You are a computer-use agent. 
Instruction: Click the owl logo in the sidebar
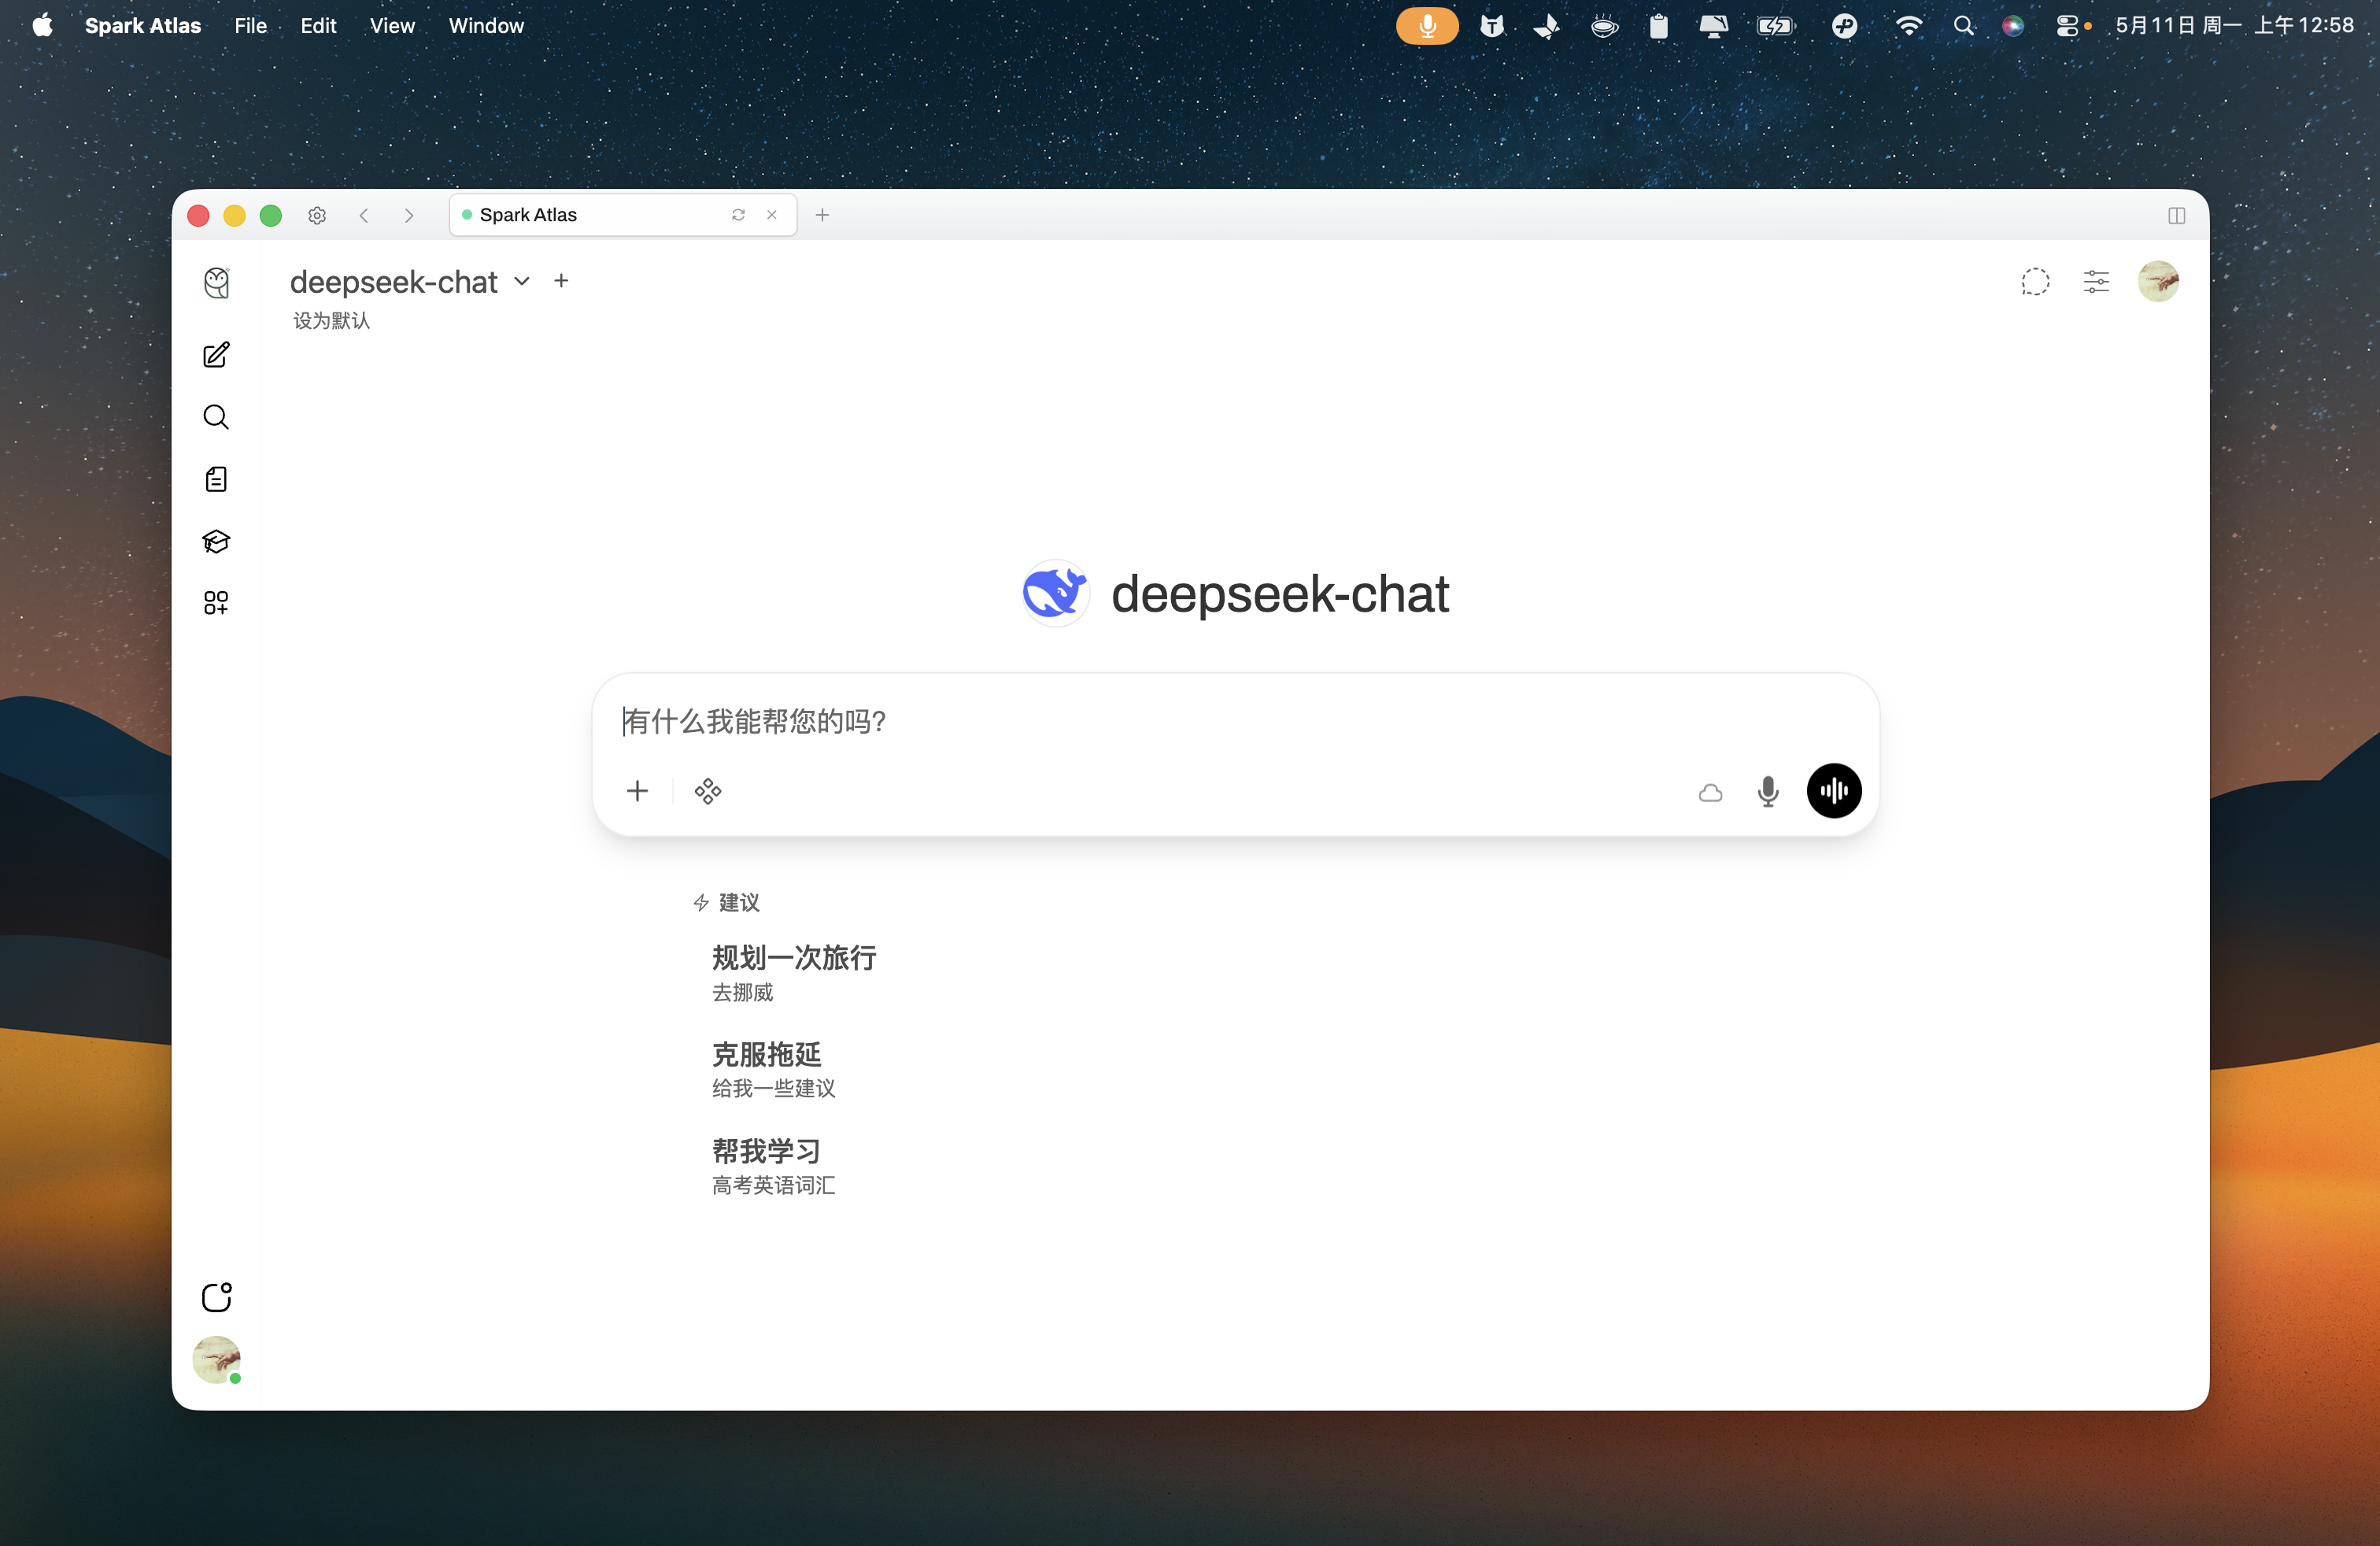click(216, 283)
